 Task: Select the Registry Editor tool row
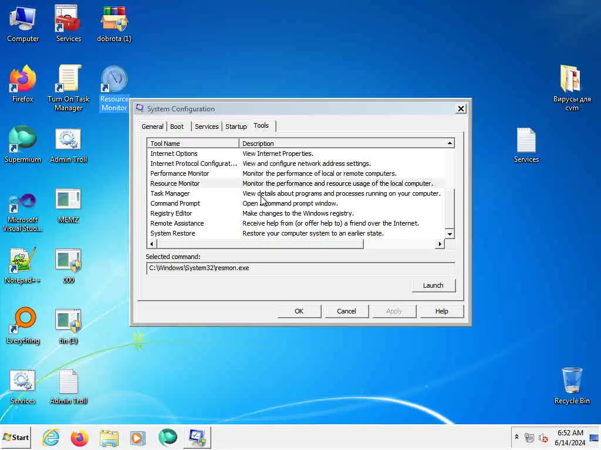click(x=296, y=213)
